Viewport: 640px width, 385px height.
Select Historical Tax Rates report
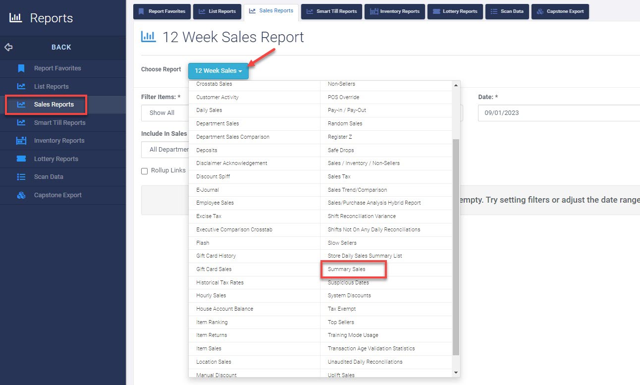click(x=220, y=282)
